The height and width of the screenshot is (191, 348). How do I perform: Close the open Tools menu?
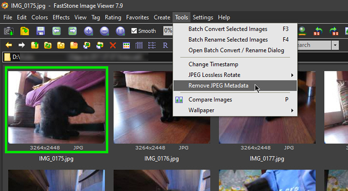182,17
